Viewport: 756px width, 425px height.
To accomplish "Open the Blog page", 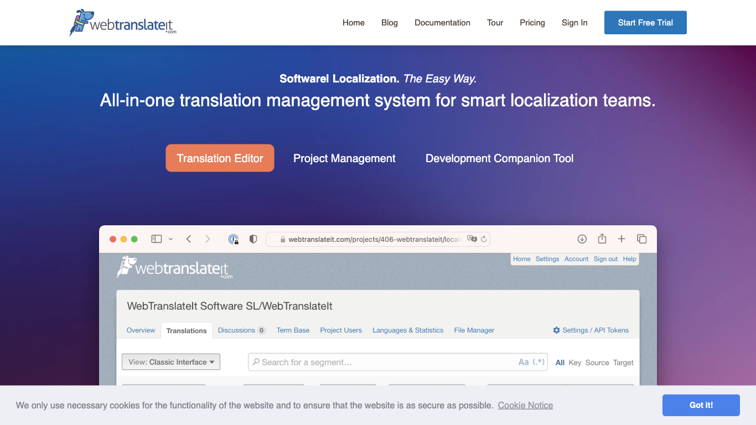I will pyautogui.click(x=390, y=23).
